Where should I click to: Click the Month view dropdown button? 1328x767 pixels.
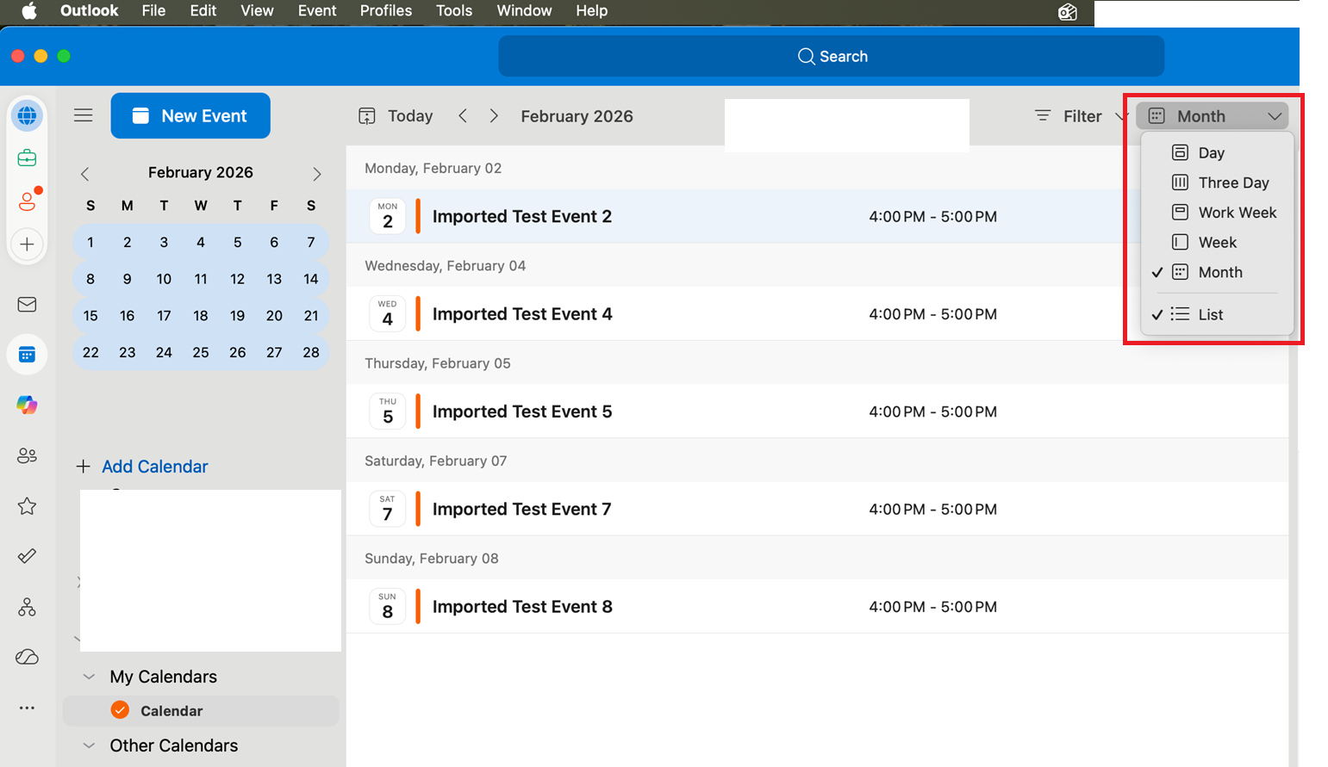pos(1213,116)
